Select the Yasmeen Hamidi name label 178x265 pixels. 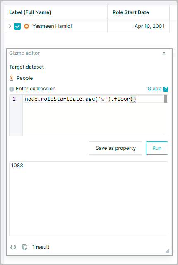[52, 26]
